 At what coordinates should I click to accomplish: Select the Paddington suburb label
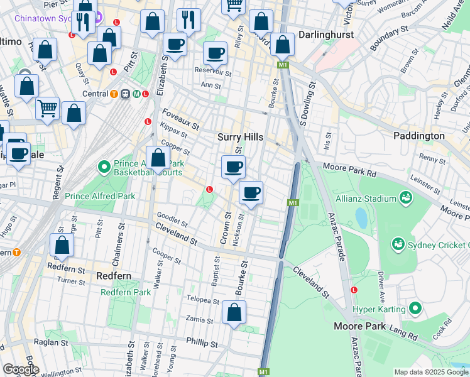[418, 136]
